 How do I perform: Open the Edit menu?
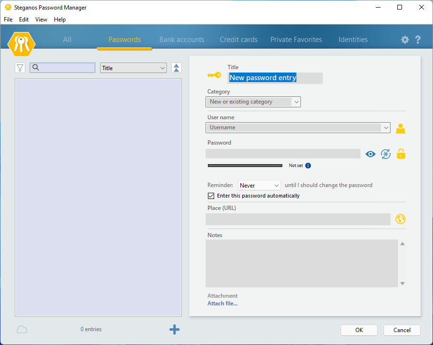pyautogui.click(x=24, y=20)
